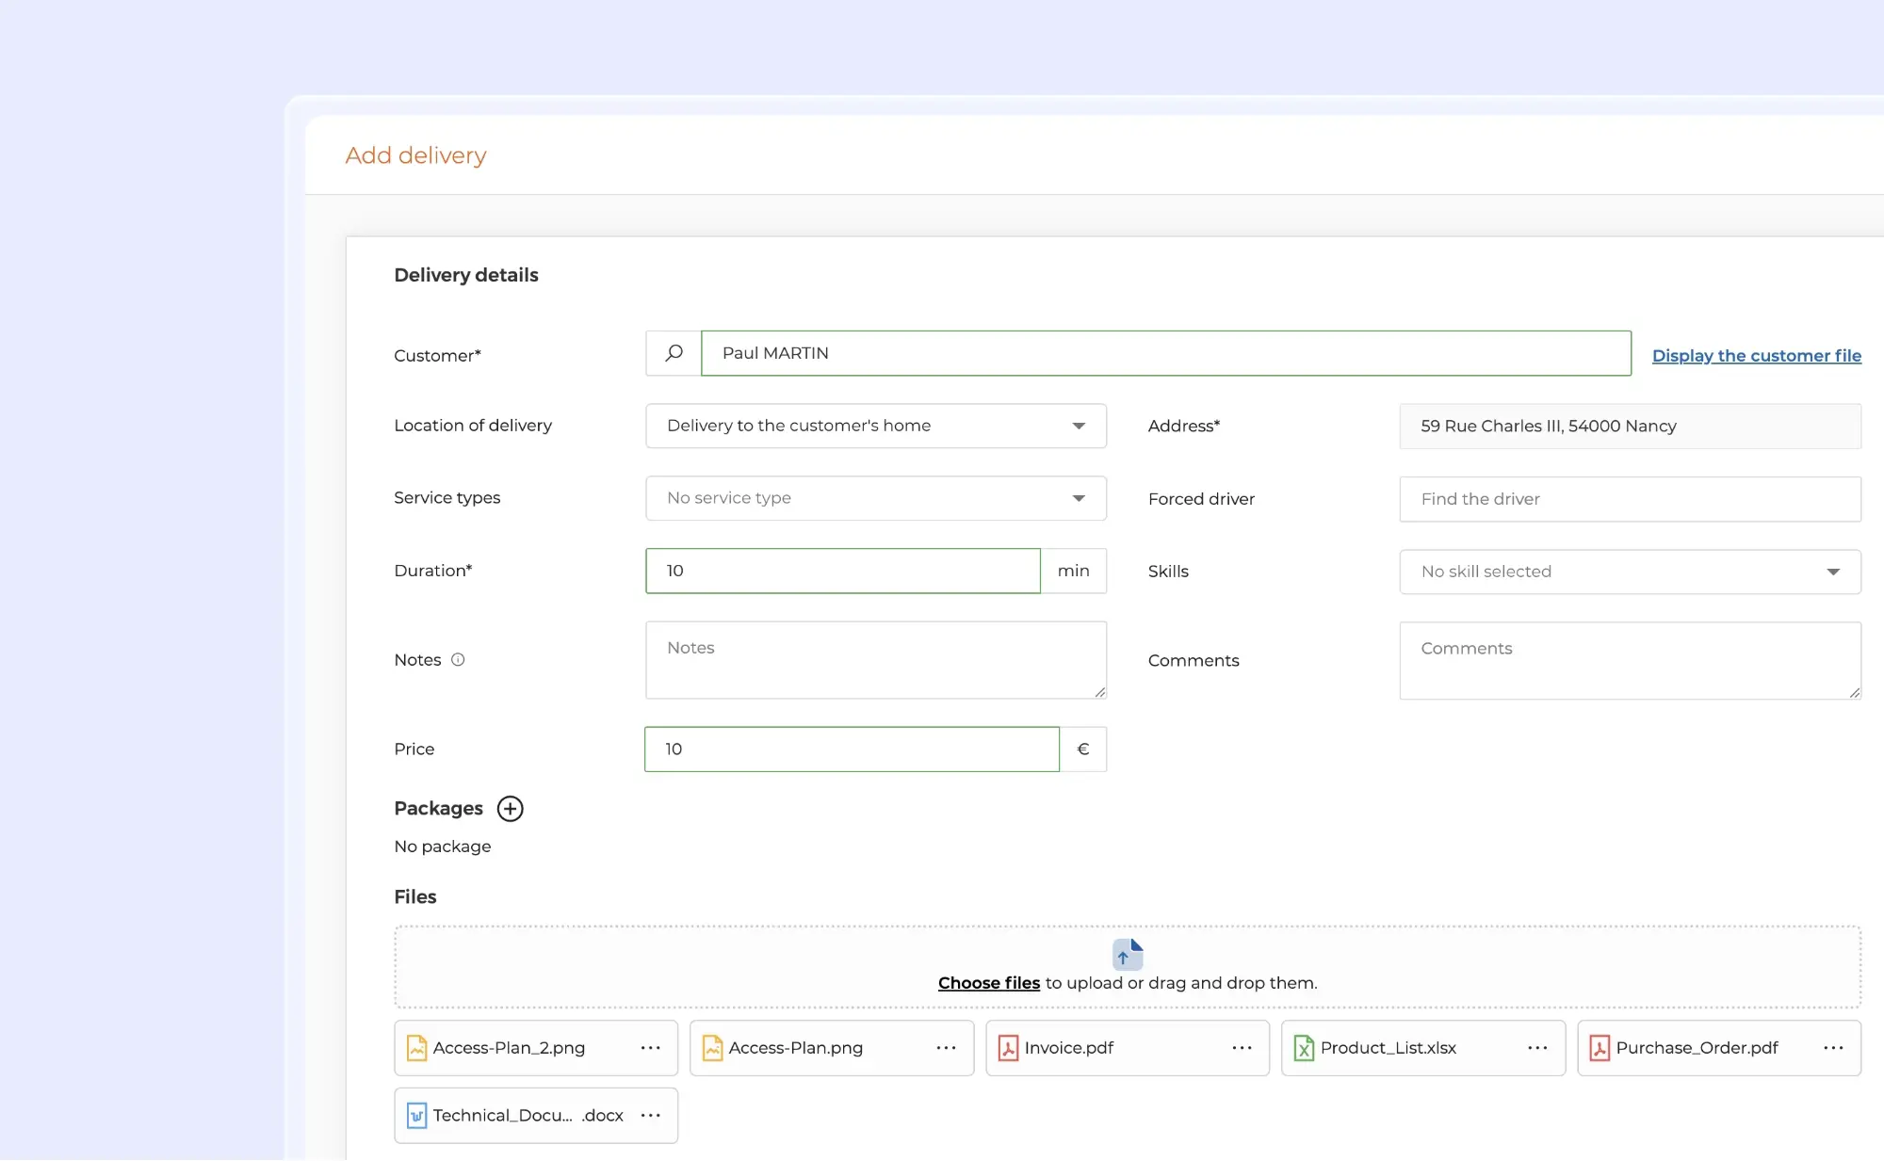Click the euro currency symbol
The height and width of the screenshot is (1161, 1884).
1083,750
